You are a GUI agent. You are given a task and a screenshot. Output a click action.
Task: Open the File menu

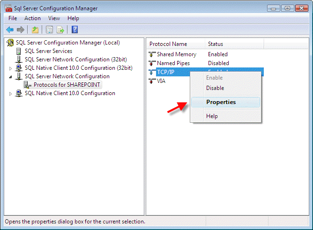[x=13, y=18]
